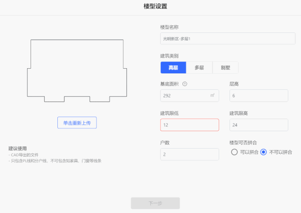Click the 建筑类别 section label
Image resolution: width=301 pixels, height=213 pixels.
(169, 56)
